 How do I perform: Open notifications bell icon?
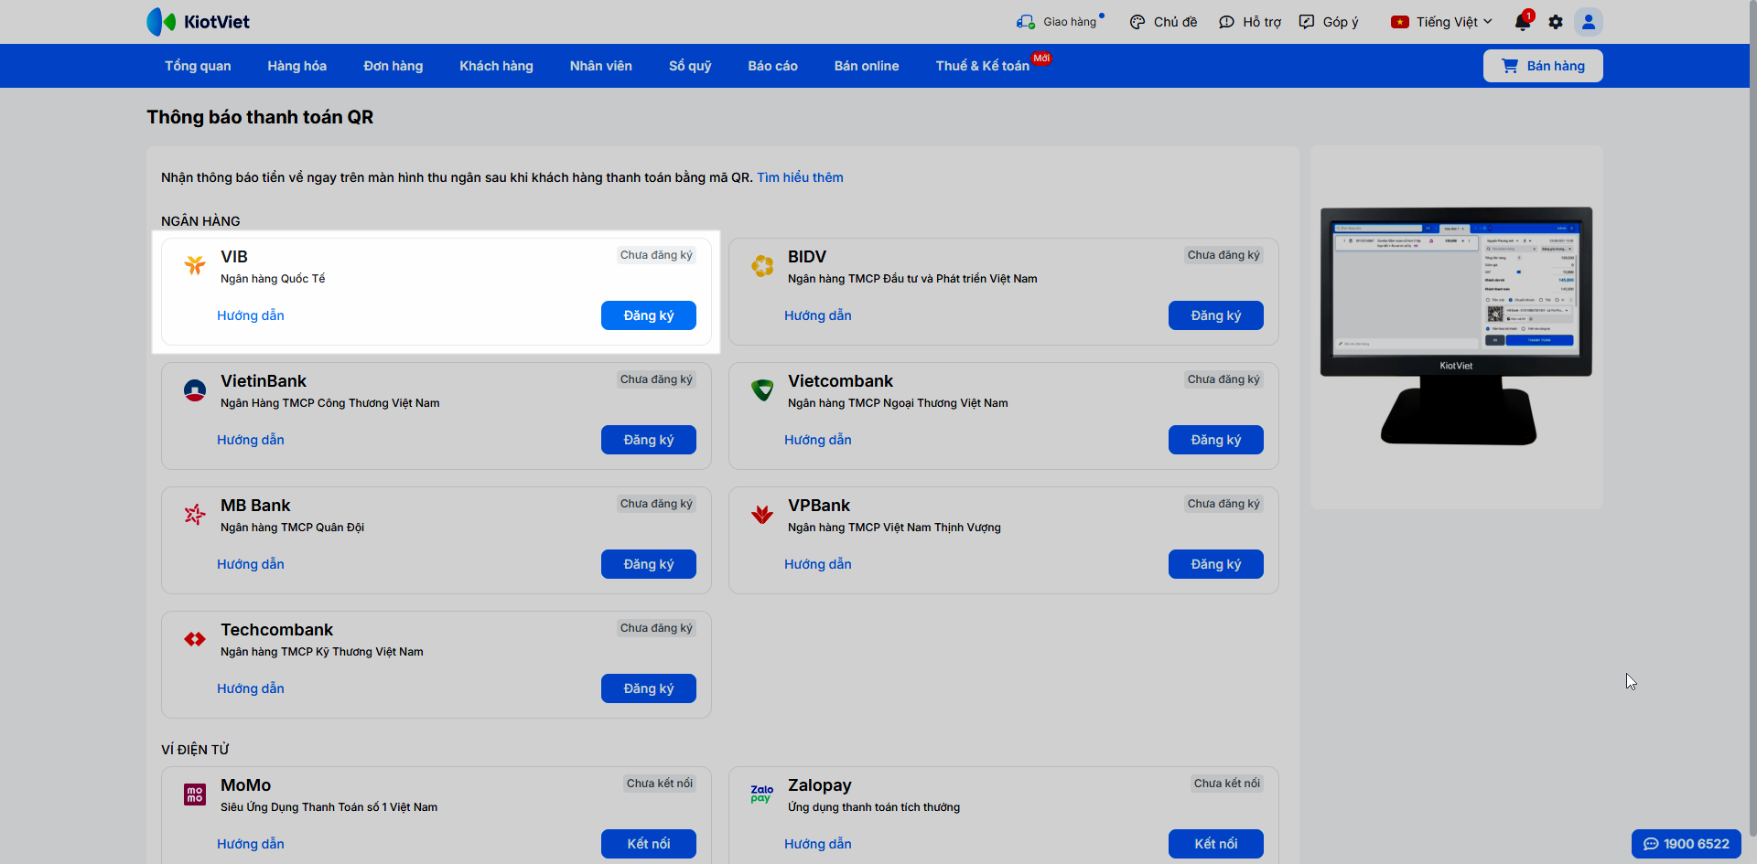click(x=1523, y=22)
